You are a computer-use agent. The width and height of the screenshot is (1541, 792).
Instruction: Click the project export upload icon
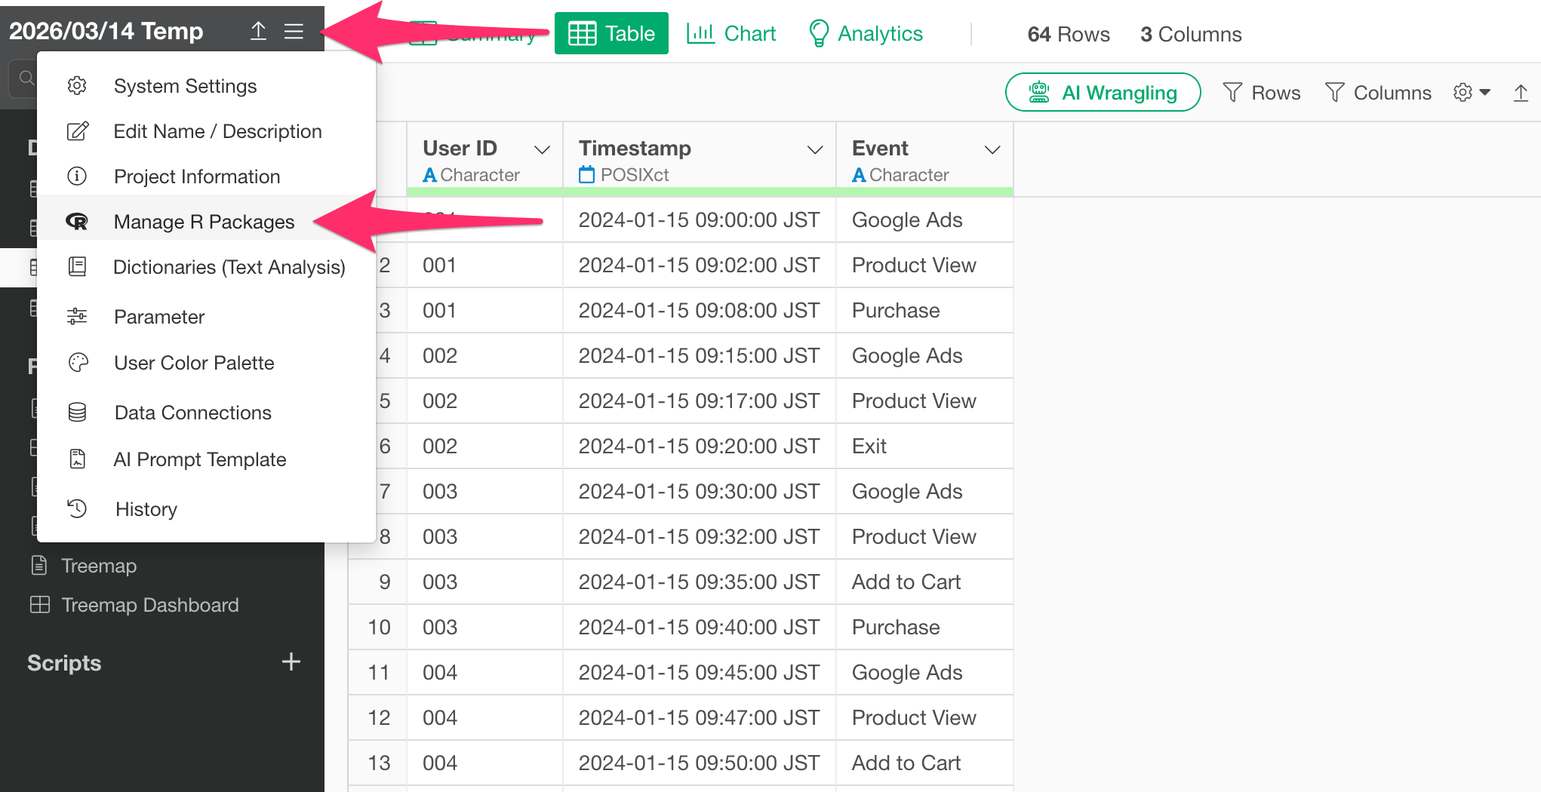point(258,31)
